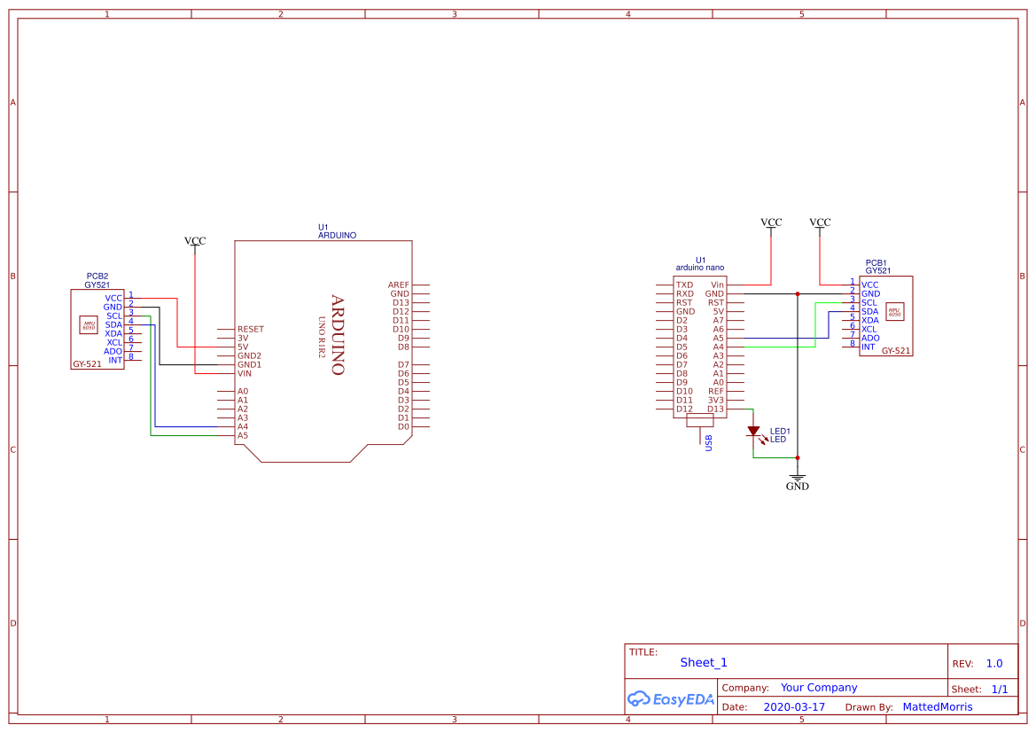
Task: Click the REV value 1.0
Action: 994,663
